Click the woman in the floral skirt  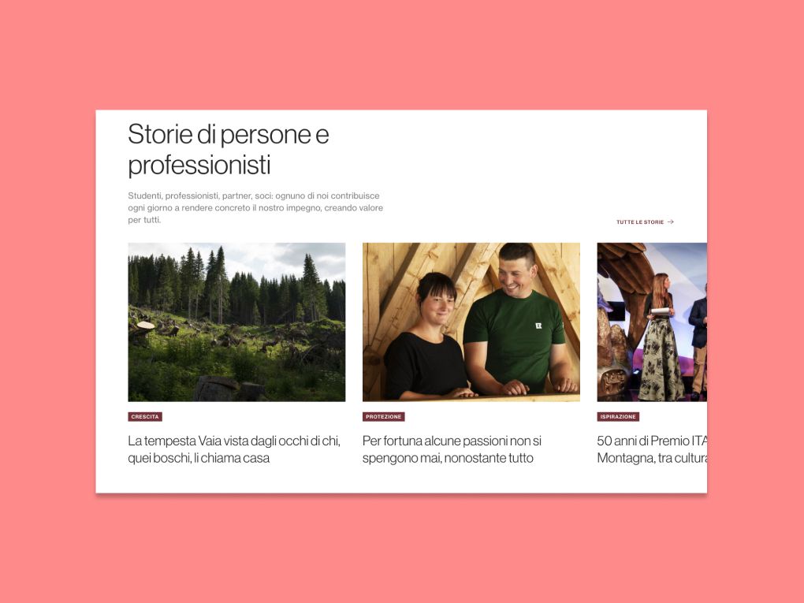[660, 337]
